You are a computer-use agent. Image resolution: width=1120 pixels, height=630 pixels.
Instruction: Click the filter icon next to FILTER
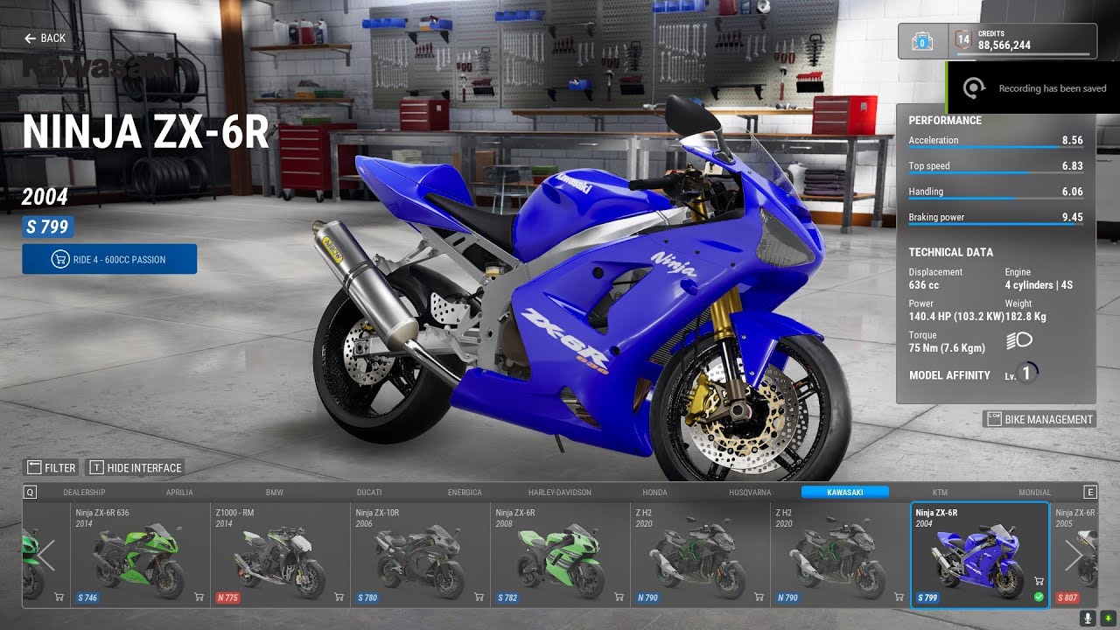point(34,467)
